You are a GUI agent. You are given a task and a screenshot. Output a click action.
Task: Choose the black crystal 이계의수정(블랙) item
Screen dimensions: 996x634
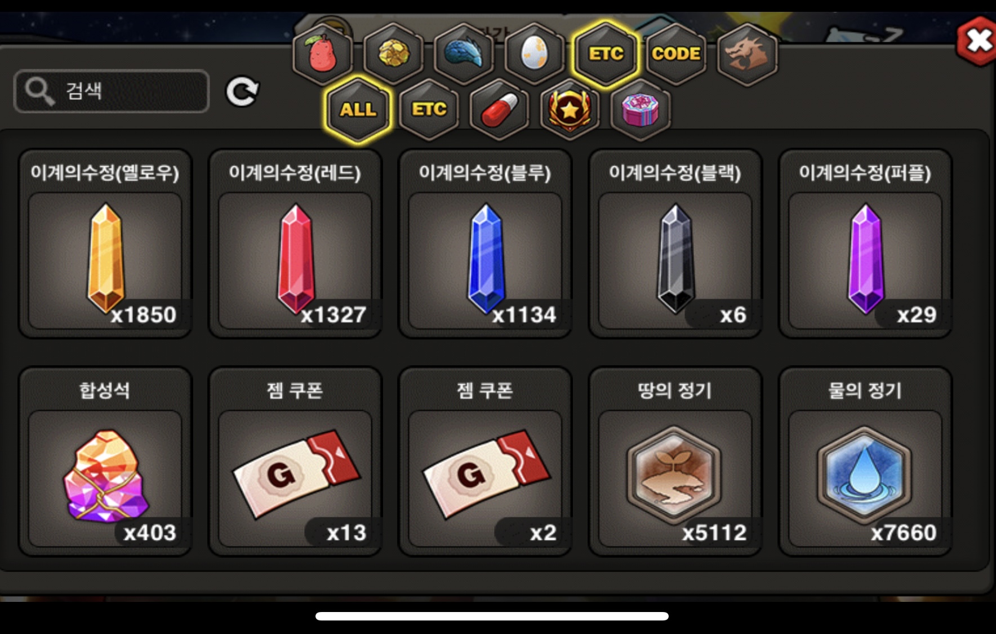[675, 243]
